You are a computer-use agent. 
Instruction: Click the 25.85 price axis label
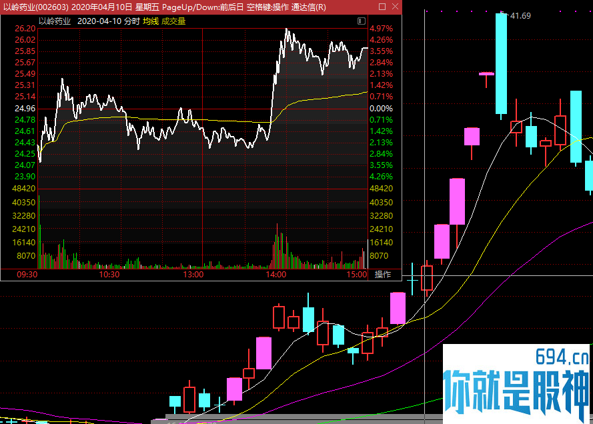[x=25, y=51]
